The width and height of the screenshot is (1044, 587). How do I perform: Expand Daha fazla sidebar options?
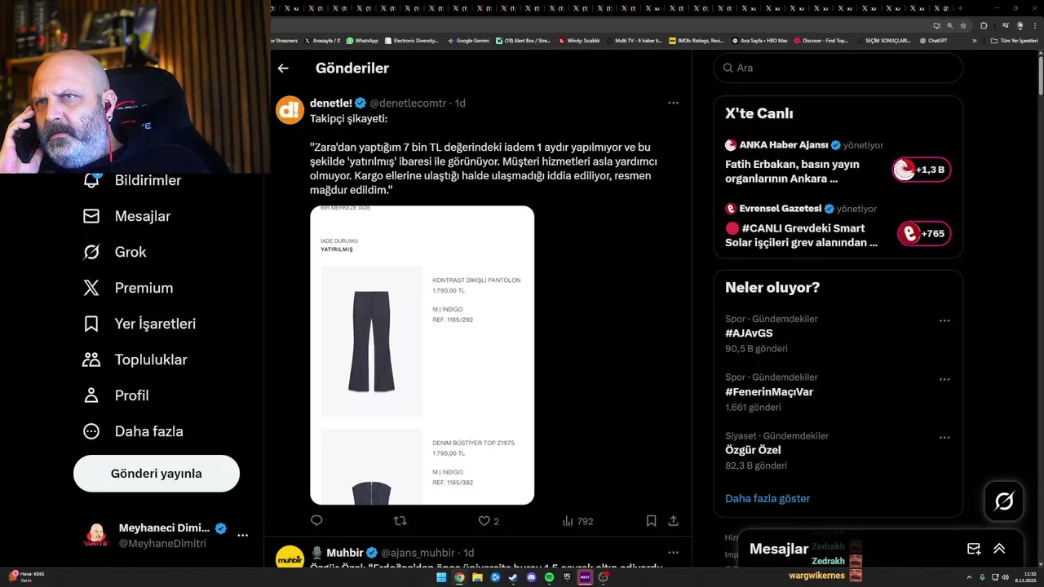pos(133,431)
